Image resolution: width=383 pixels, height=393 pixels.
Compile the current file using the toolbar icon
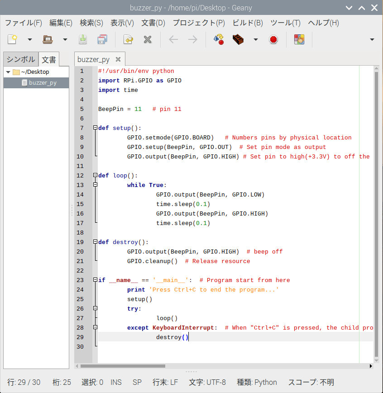pyautogui.click(x=219, y=39)
